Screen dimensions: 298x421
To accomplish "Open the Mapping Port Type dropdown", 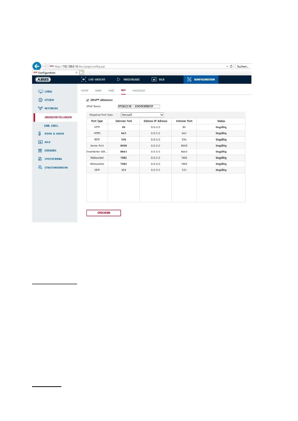I will pyautogui.click(x=142, y=115).
